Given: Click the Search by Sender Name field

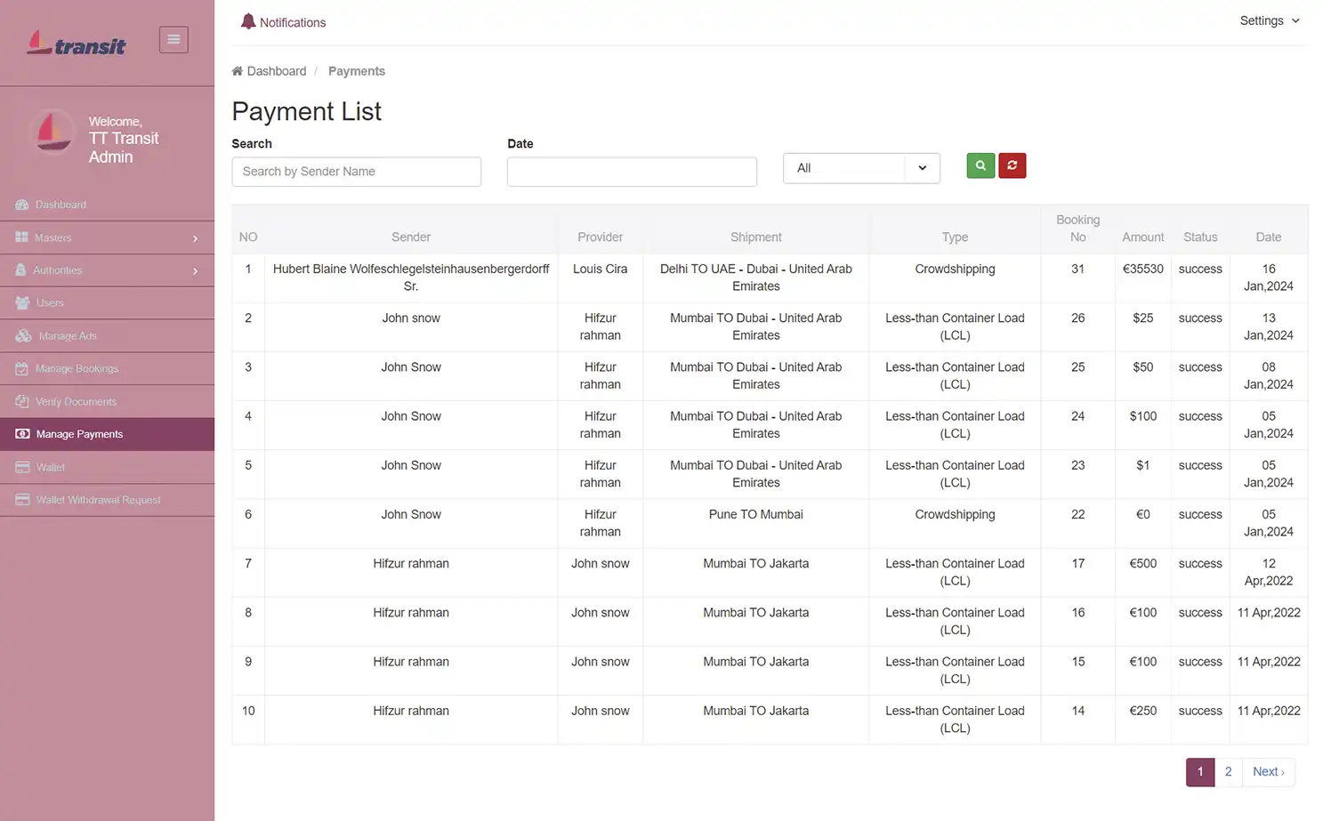Looking at the screenshot, I should (356, 172).
